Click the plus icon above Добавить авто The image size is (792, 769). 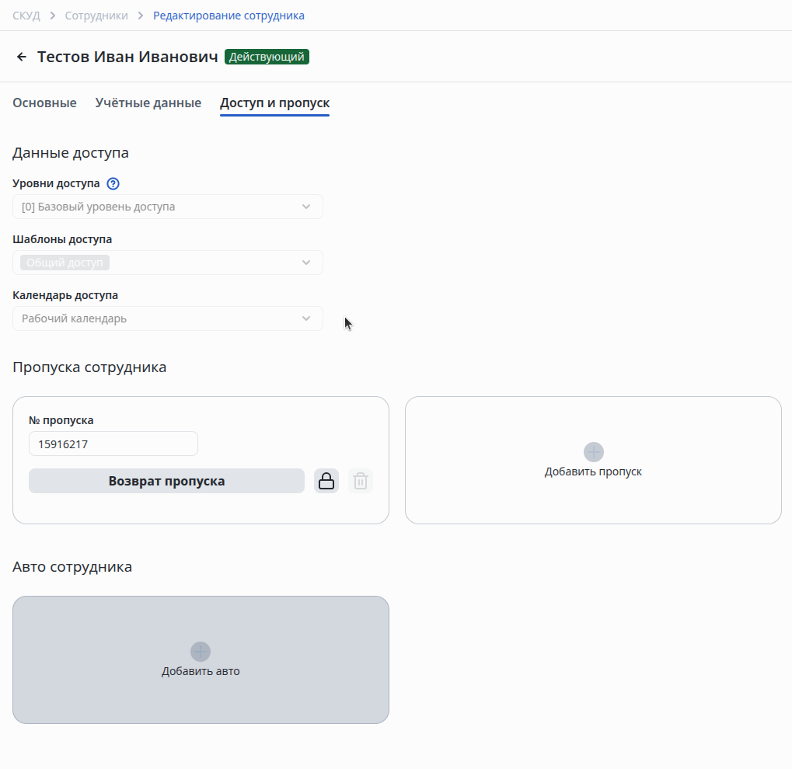201,652
